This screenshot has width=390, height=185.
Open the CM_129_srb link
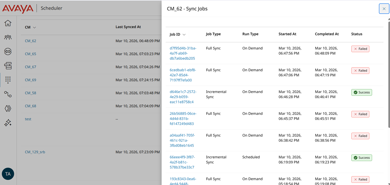pyautogui.click(x=35, y=152)
